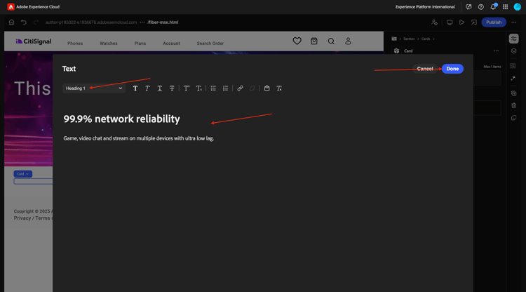Open the Adobe help icon

(481, 7)
